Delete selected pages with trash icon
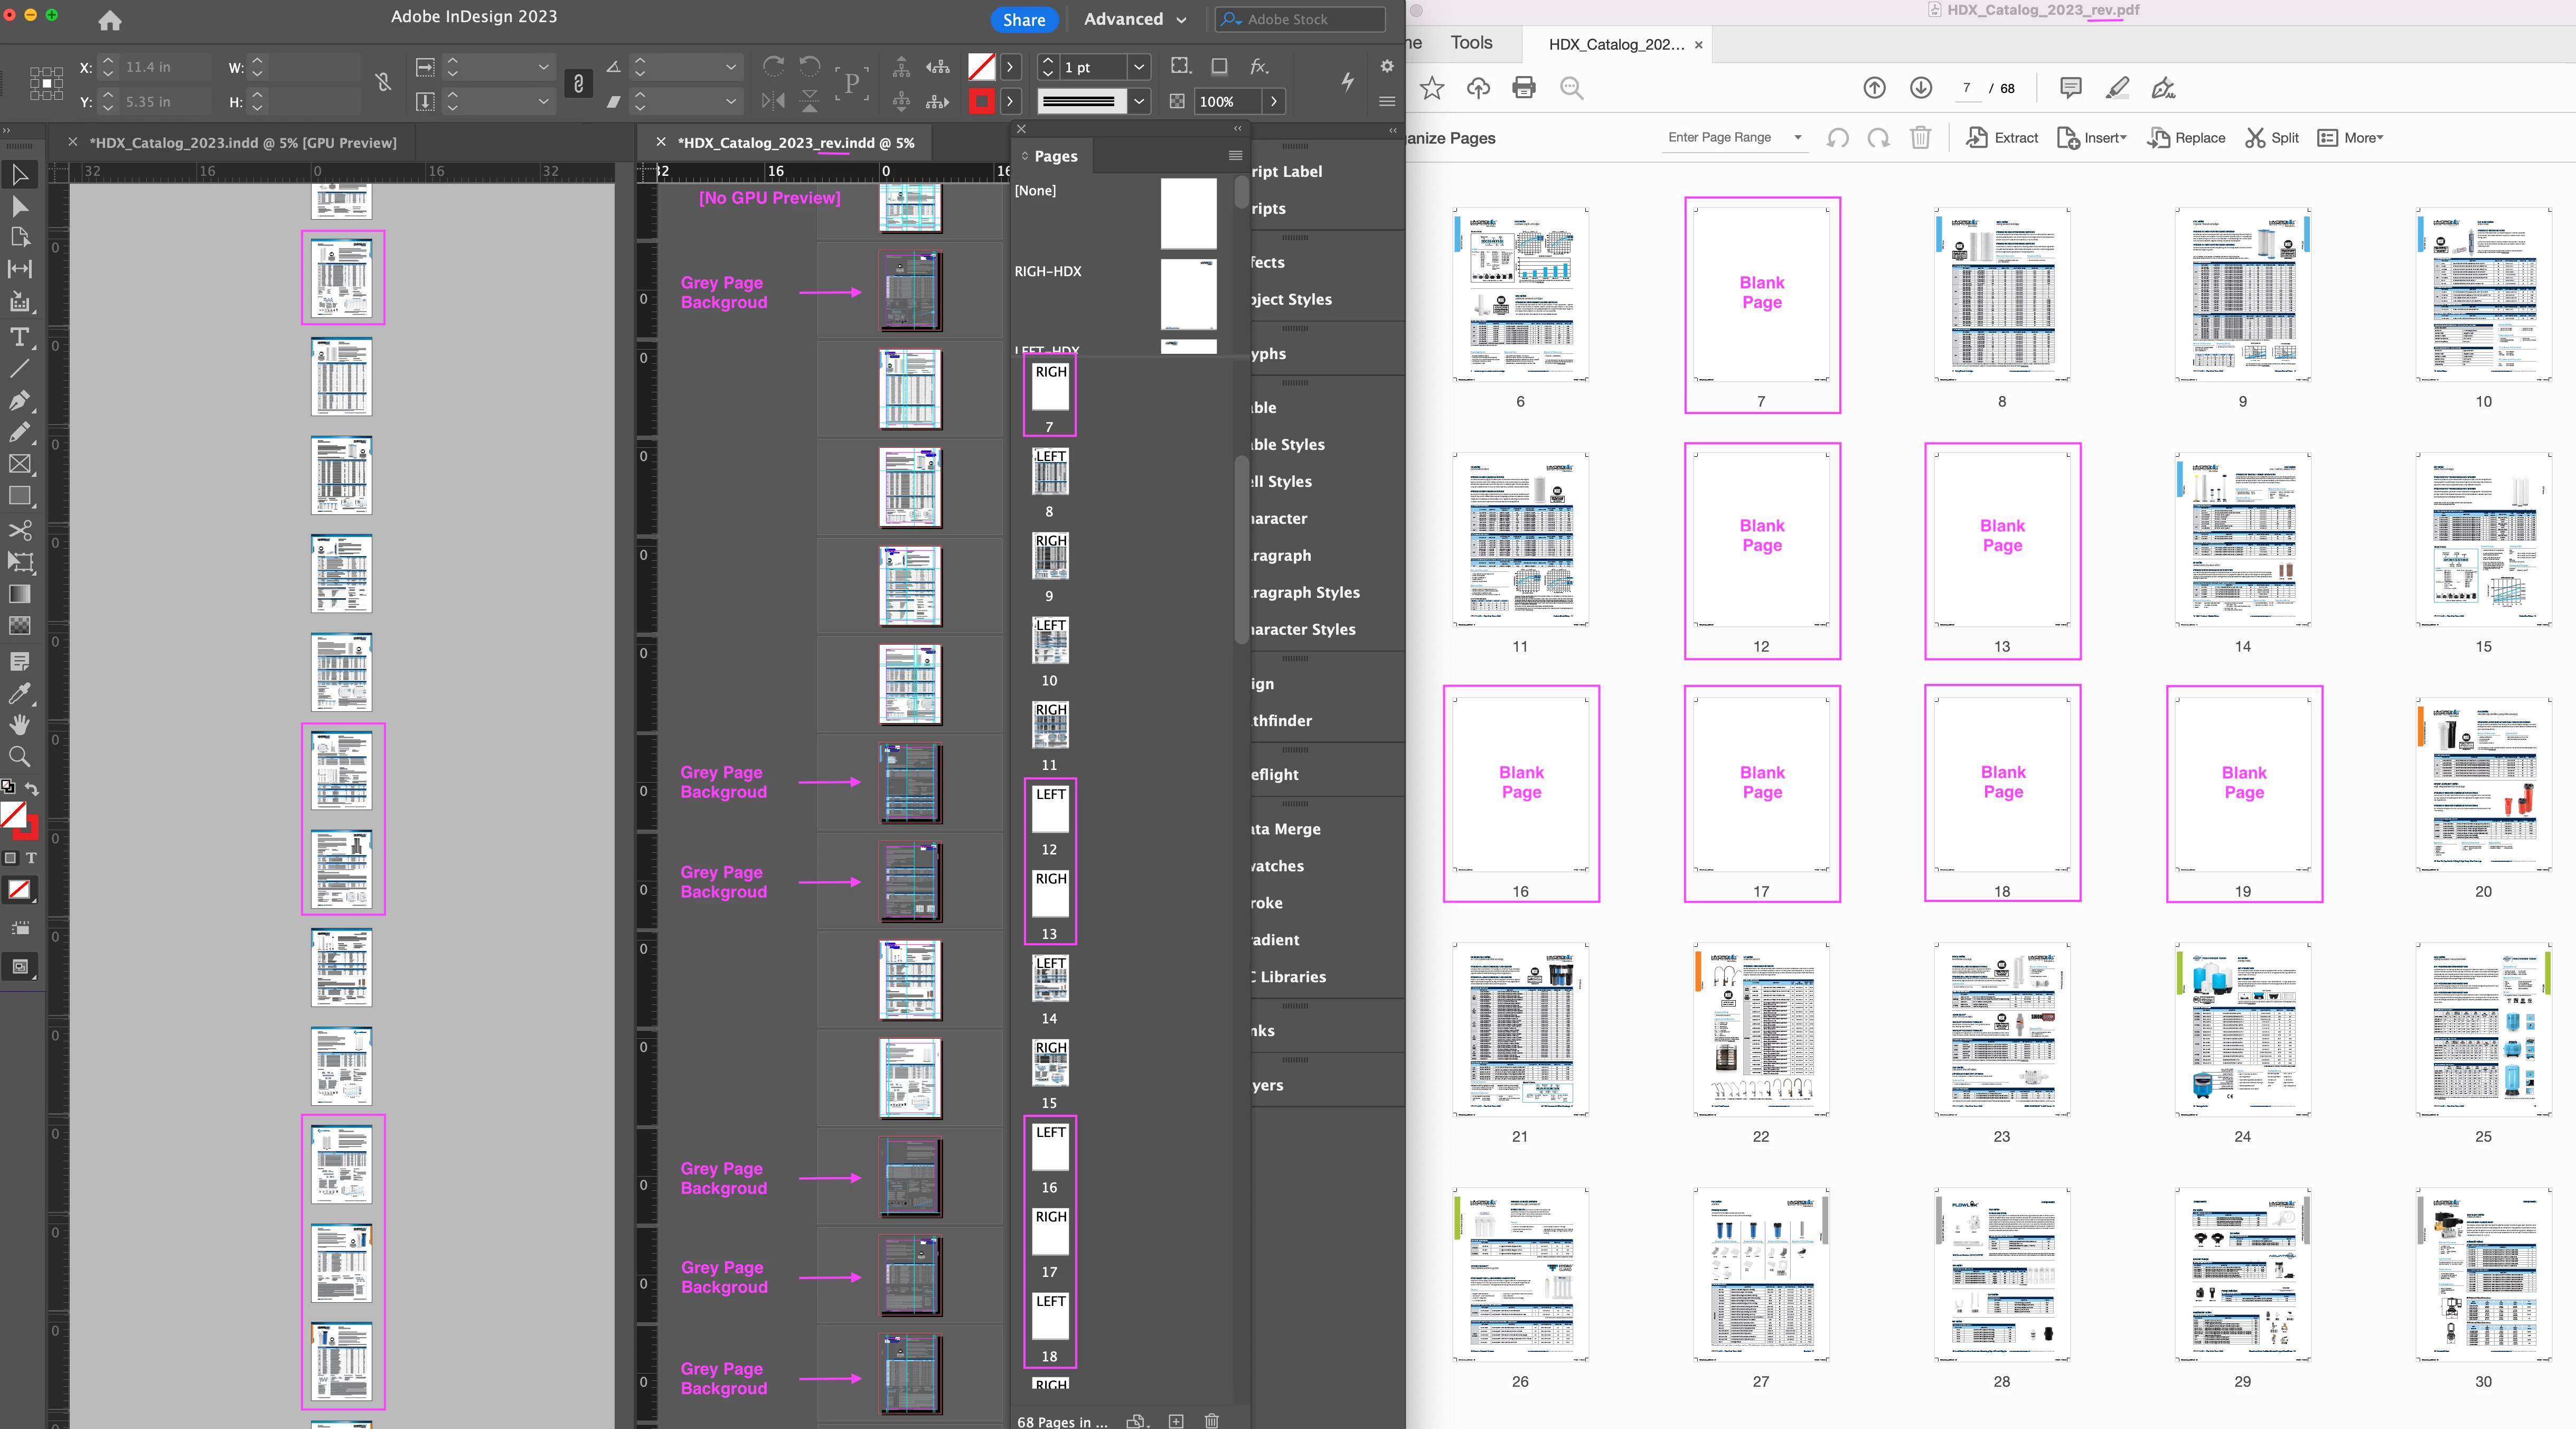2576x1429 pixels. 1920,138
